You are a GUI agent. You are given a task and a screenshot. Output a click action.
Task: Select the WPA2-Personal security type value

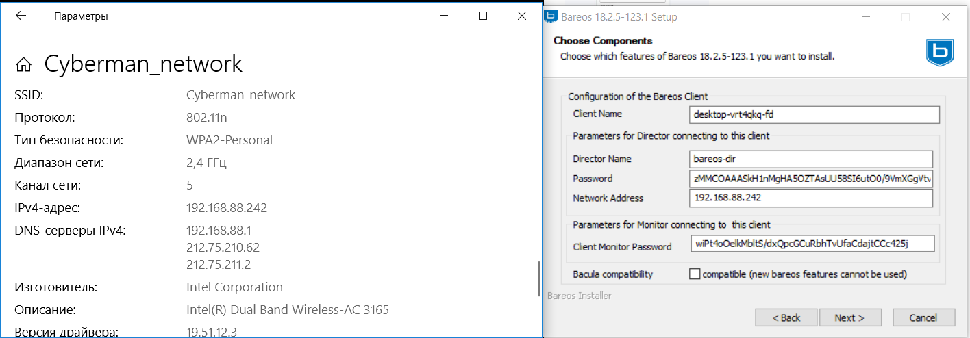coord(229,140)
